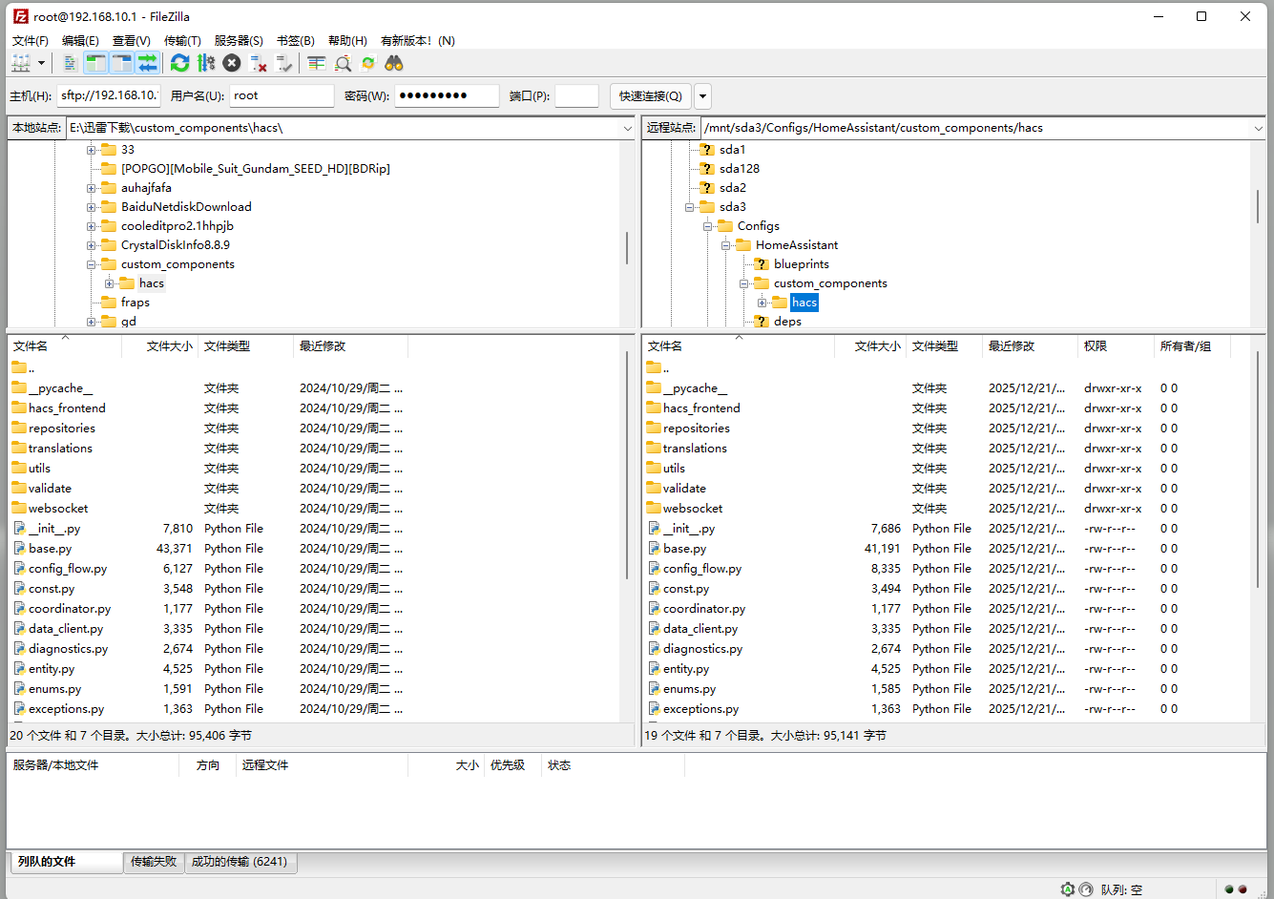Open the Site Manager icon
This screenshot has width=1274, height=899.
click(21, 63)
